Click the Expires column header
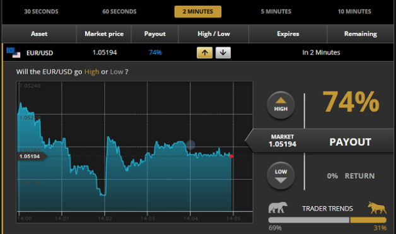This screenshot has height=234, width=396. click(288, 34)
